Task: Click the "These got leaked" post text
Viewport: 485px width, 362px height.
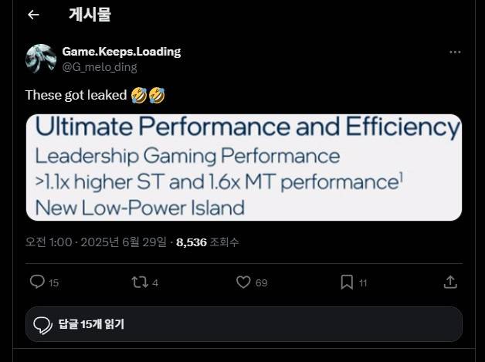Action: coord(76,96)
